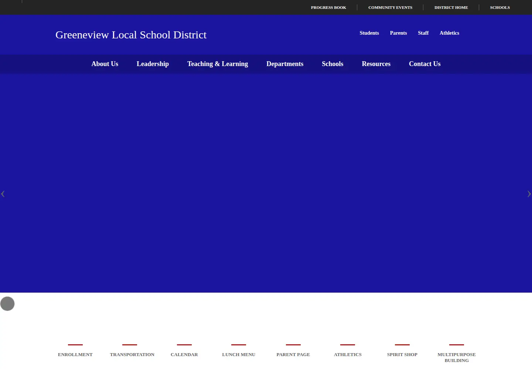Open the Leadership menu

[x=153, y=64]
